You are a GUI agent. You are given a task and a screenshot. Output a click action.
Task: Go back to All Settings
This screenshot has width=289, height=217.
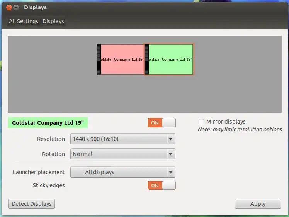24,21
